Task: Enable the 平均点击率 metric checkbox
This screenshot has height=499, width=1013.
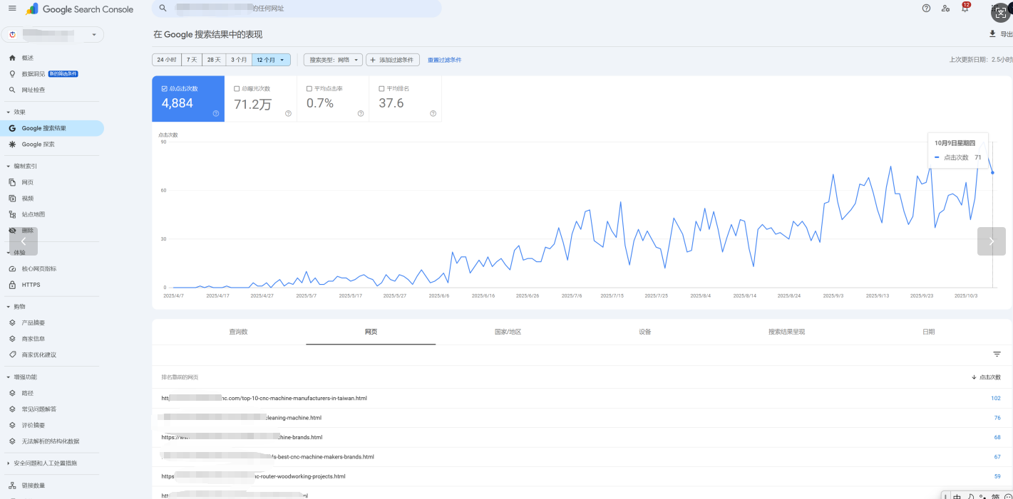Action: click(309, 89)
